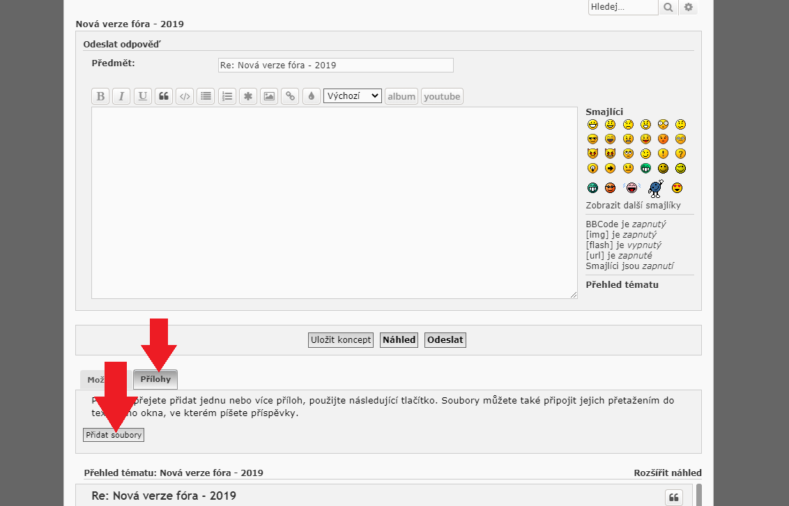Toggle bold text formatting
789x506 pixels.
pos(101,96)
